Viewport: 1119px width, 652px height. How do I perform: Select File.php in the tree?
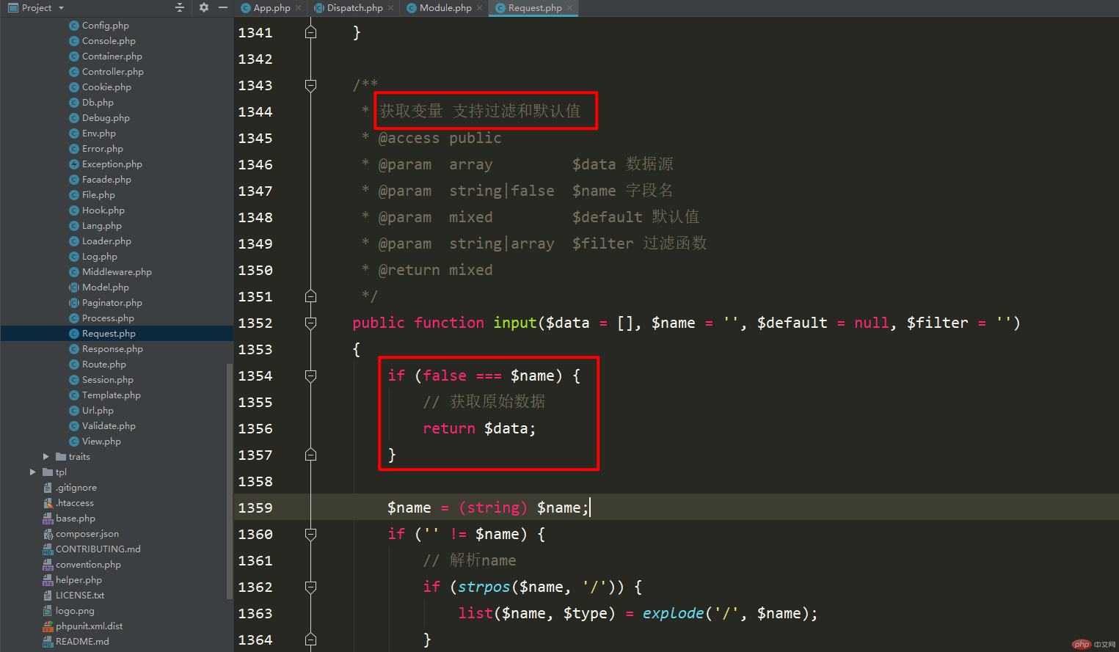click(x=98, y=195)
